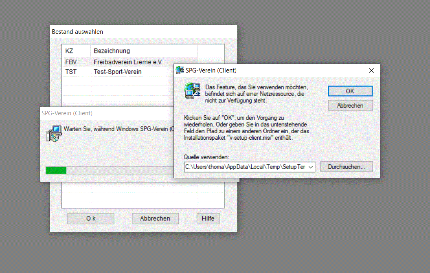Click the SPG-Verein title bar icon in error dialog
Viewport: 430px width, 273px height.
point(180,70)
